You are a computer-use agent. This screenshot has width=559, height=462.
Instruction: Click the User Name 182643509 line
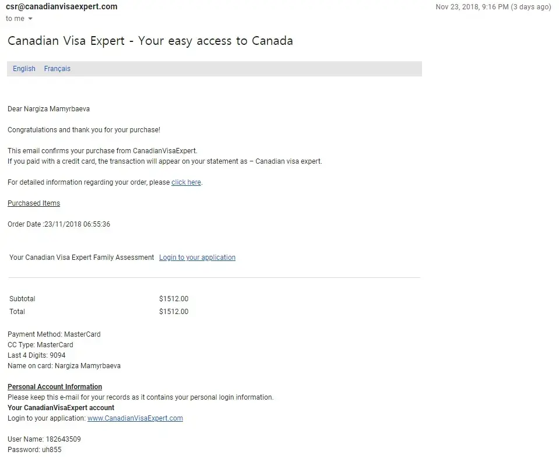coord(44,439)
